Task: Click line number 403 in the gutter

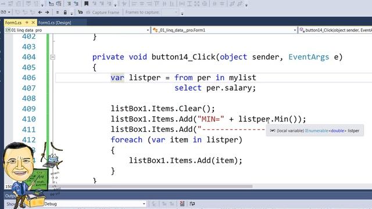Action: pos(28,46)
